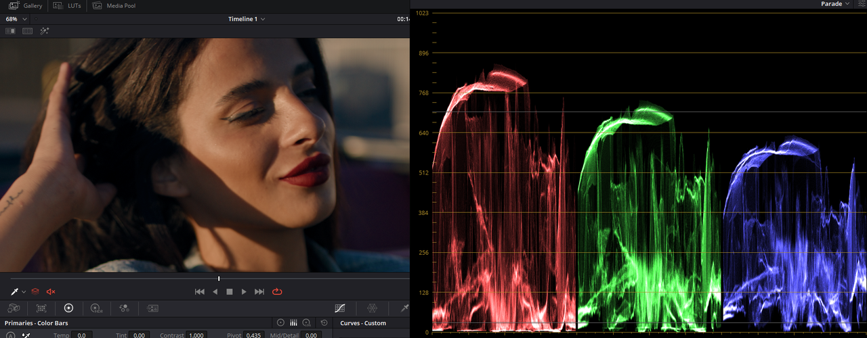Open the viewer zoom 68% dropdown
Screen dimensions: 867x338
[x=14, y=19]
